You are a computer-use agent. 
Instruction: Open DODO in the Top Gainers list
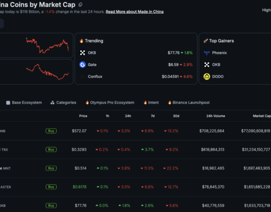(218, 76)
